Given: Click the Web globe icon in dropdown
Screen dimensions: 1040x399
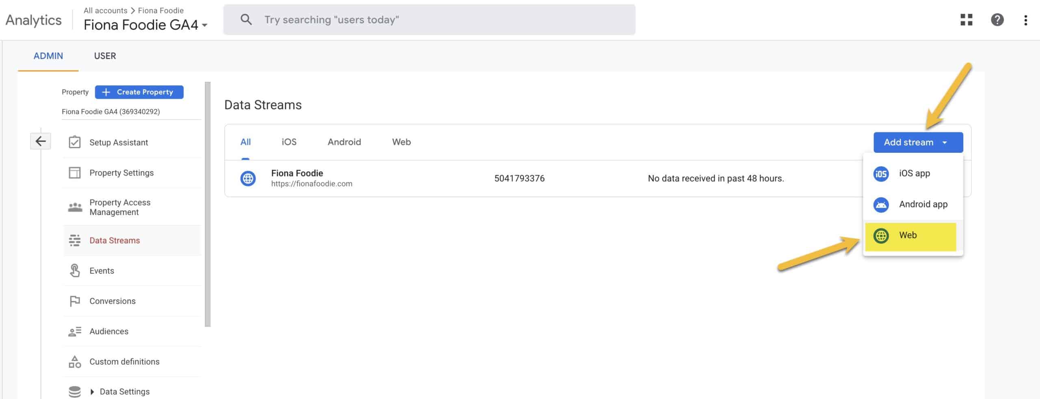Looking at the screenshot, I should click(881, 236).
